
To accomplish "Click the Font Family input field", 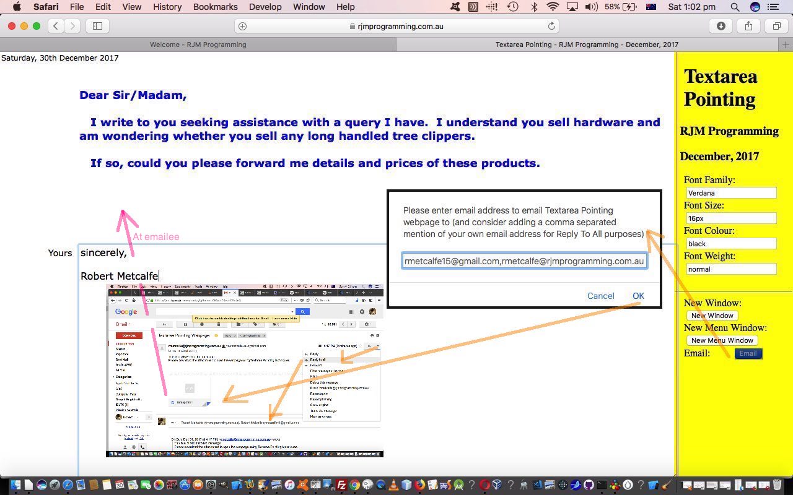I will click(x=731, y=193).
